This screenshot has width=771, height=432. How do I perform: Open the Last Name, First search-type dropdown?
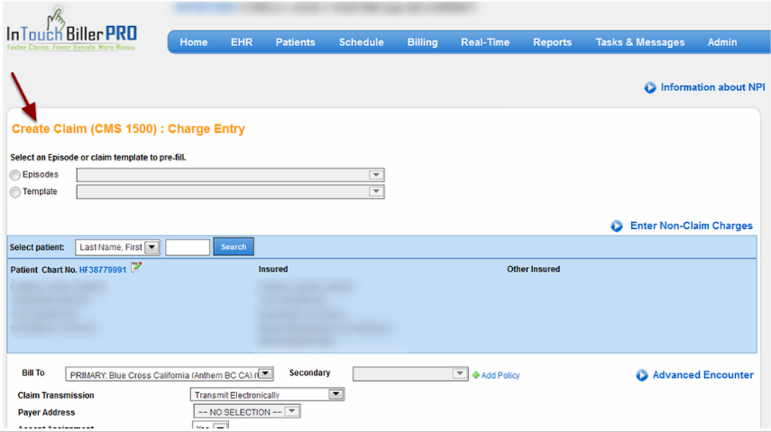point(151,247)
